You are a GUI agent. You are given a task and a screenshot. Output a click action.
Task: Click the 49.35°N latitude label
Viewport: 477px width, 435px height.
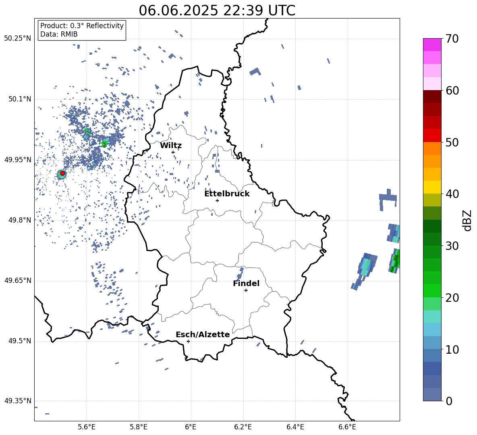click(x=18, y=401)
